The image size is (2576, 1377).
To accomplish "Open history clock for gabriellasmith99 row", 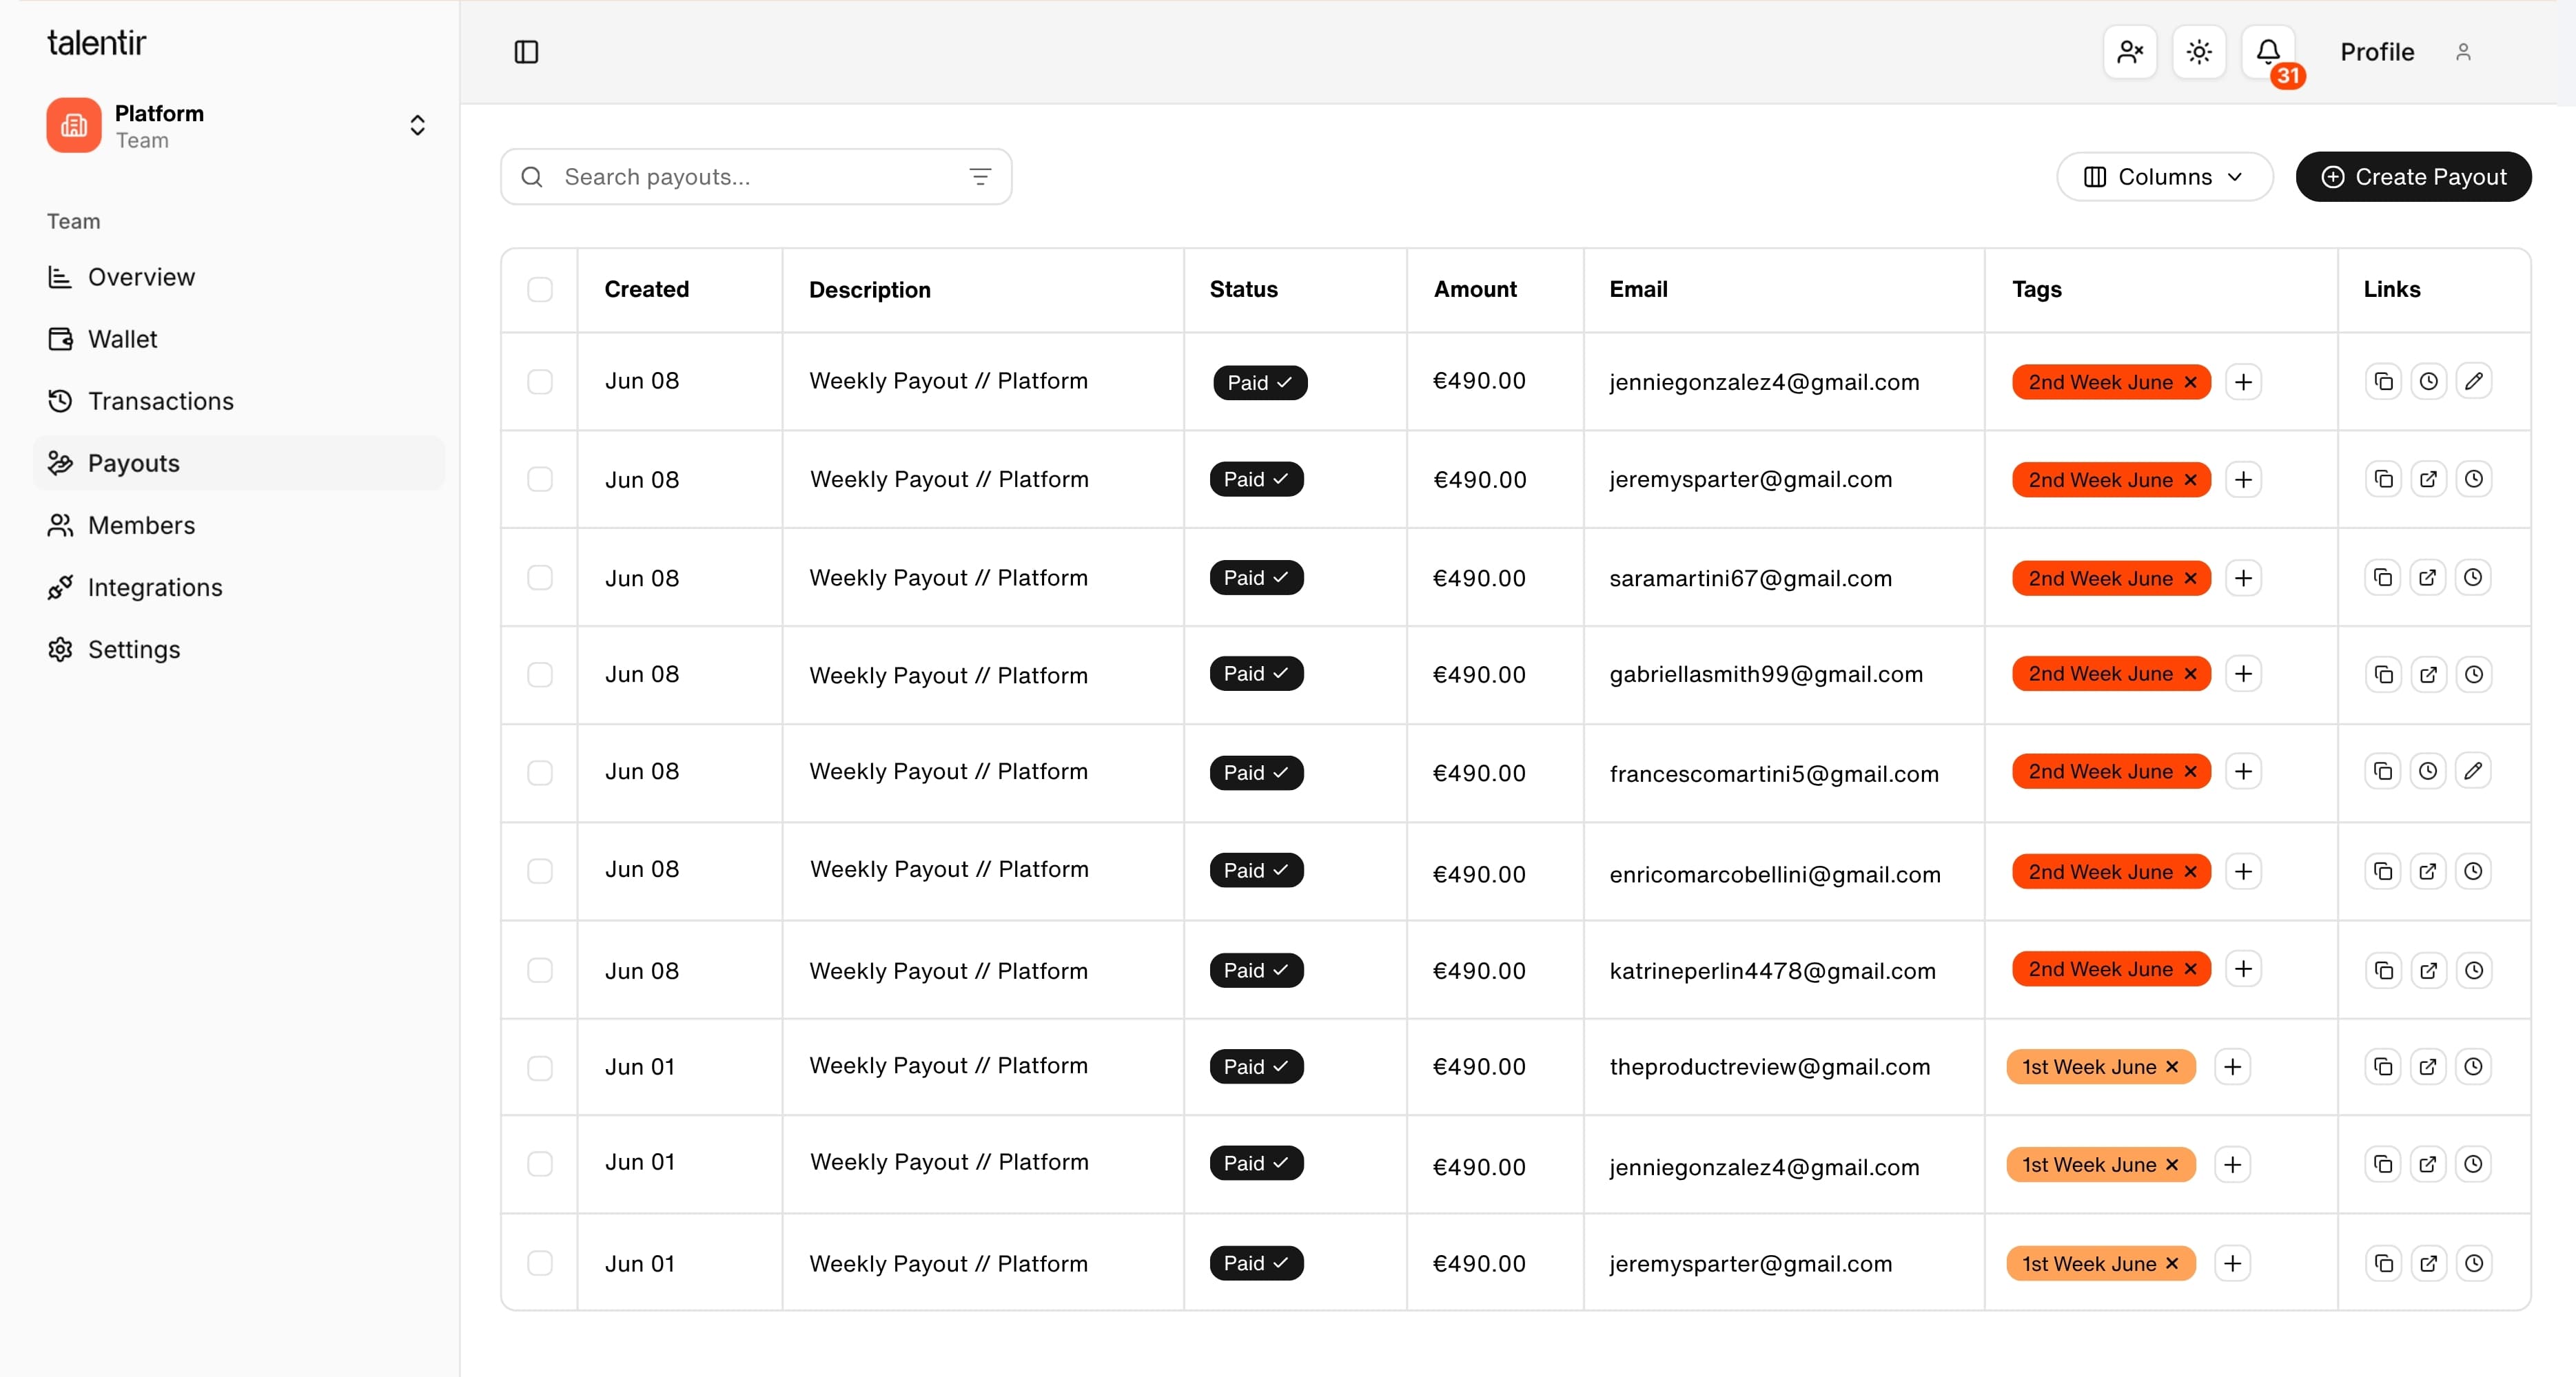I will [2474, 674].
